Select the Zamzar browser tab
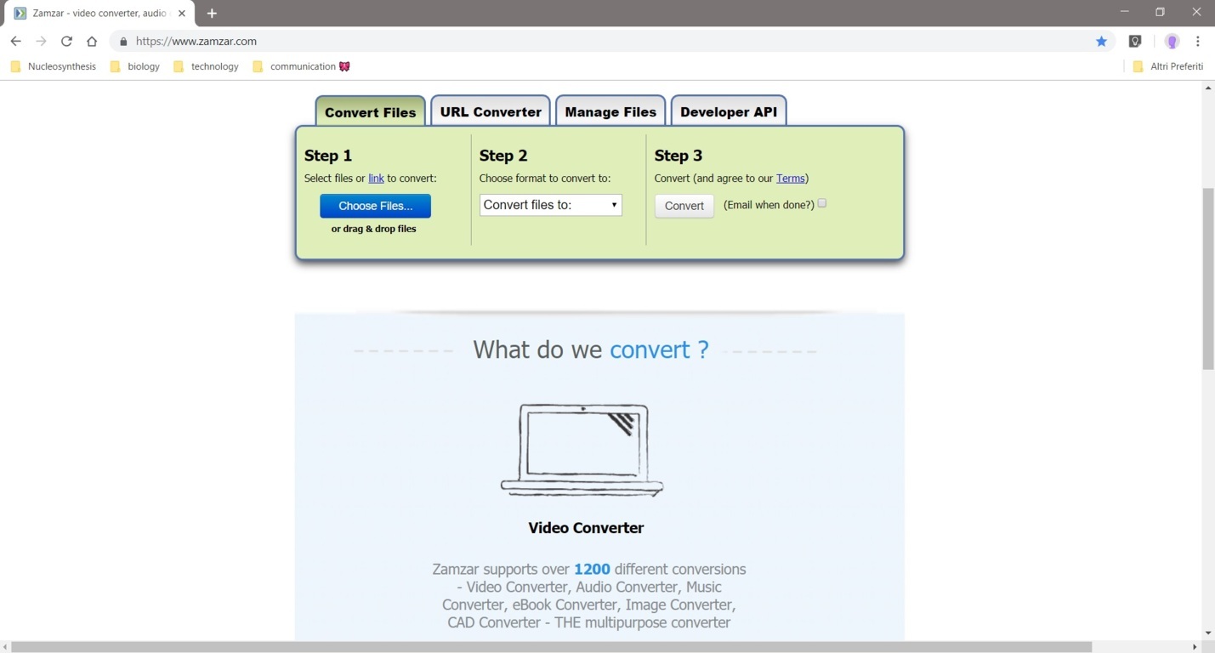The height and width of the screenshot is (653, 1215). pyautogui.click(x=100, y=14)
